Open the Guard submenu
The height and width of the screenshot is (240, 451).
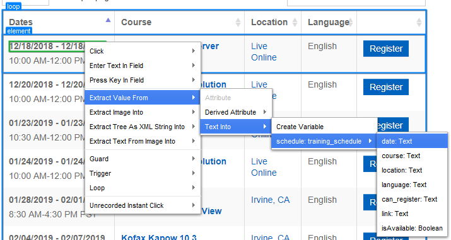point(143,159)
